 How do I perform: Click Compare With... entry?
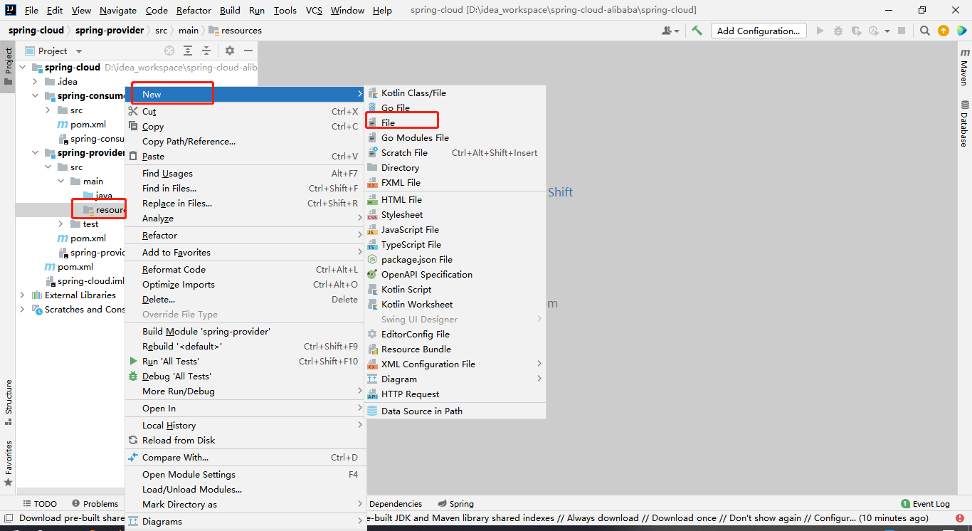245,458
